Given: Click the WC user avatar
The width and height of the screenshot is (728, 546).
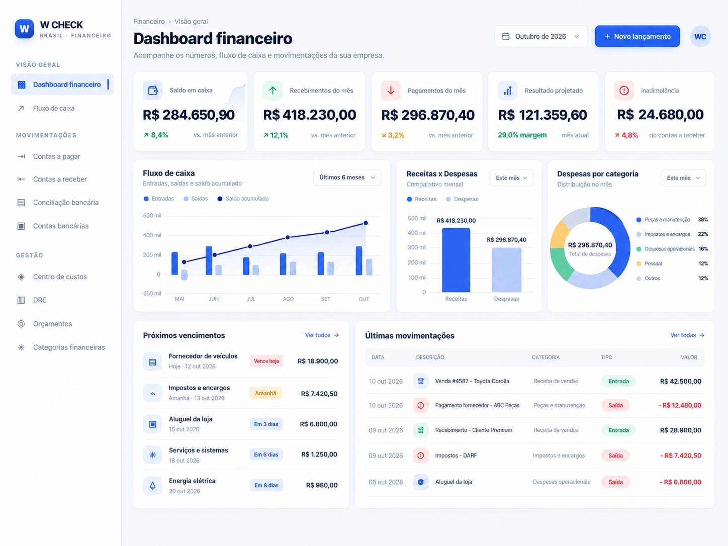Looking at the screenshot, I should [700, 37].
